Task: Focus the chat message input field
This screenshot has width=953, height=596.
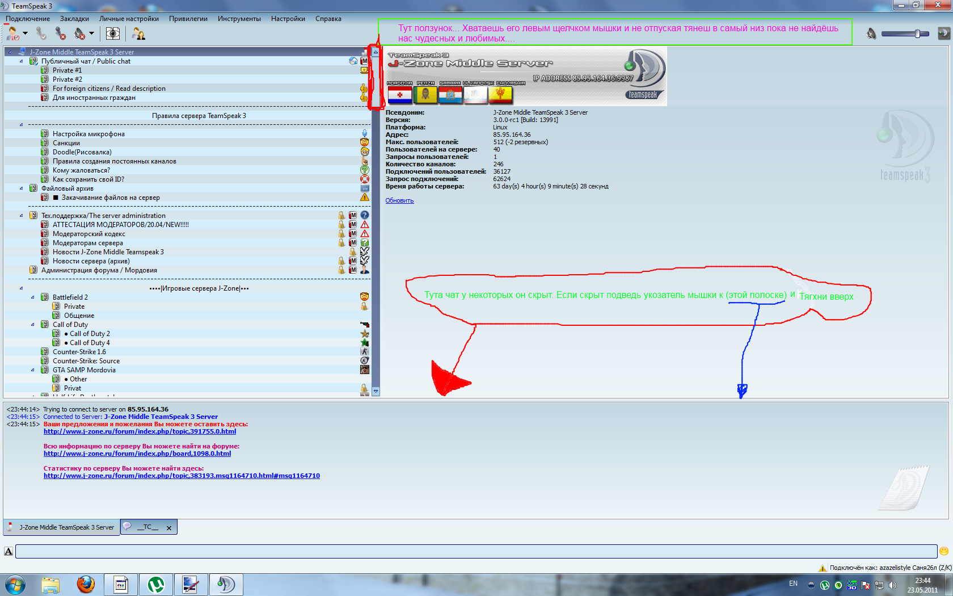Action: [476, 551]
